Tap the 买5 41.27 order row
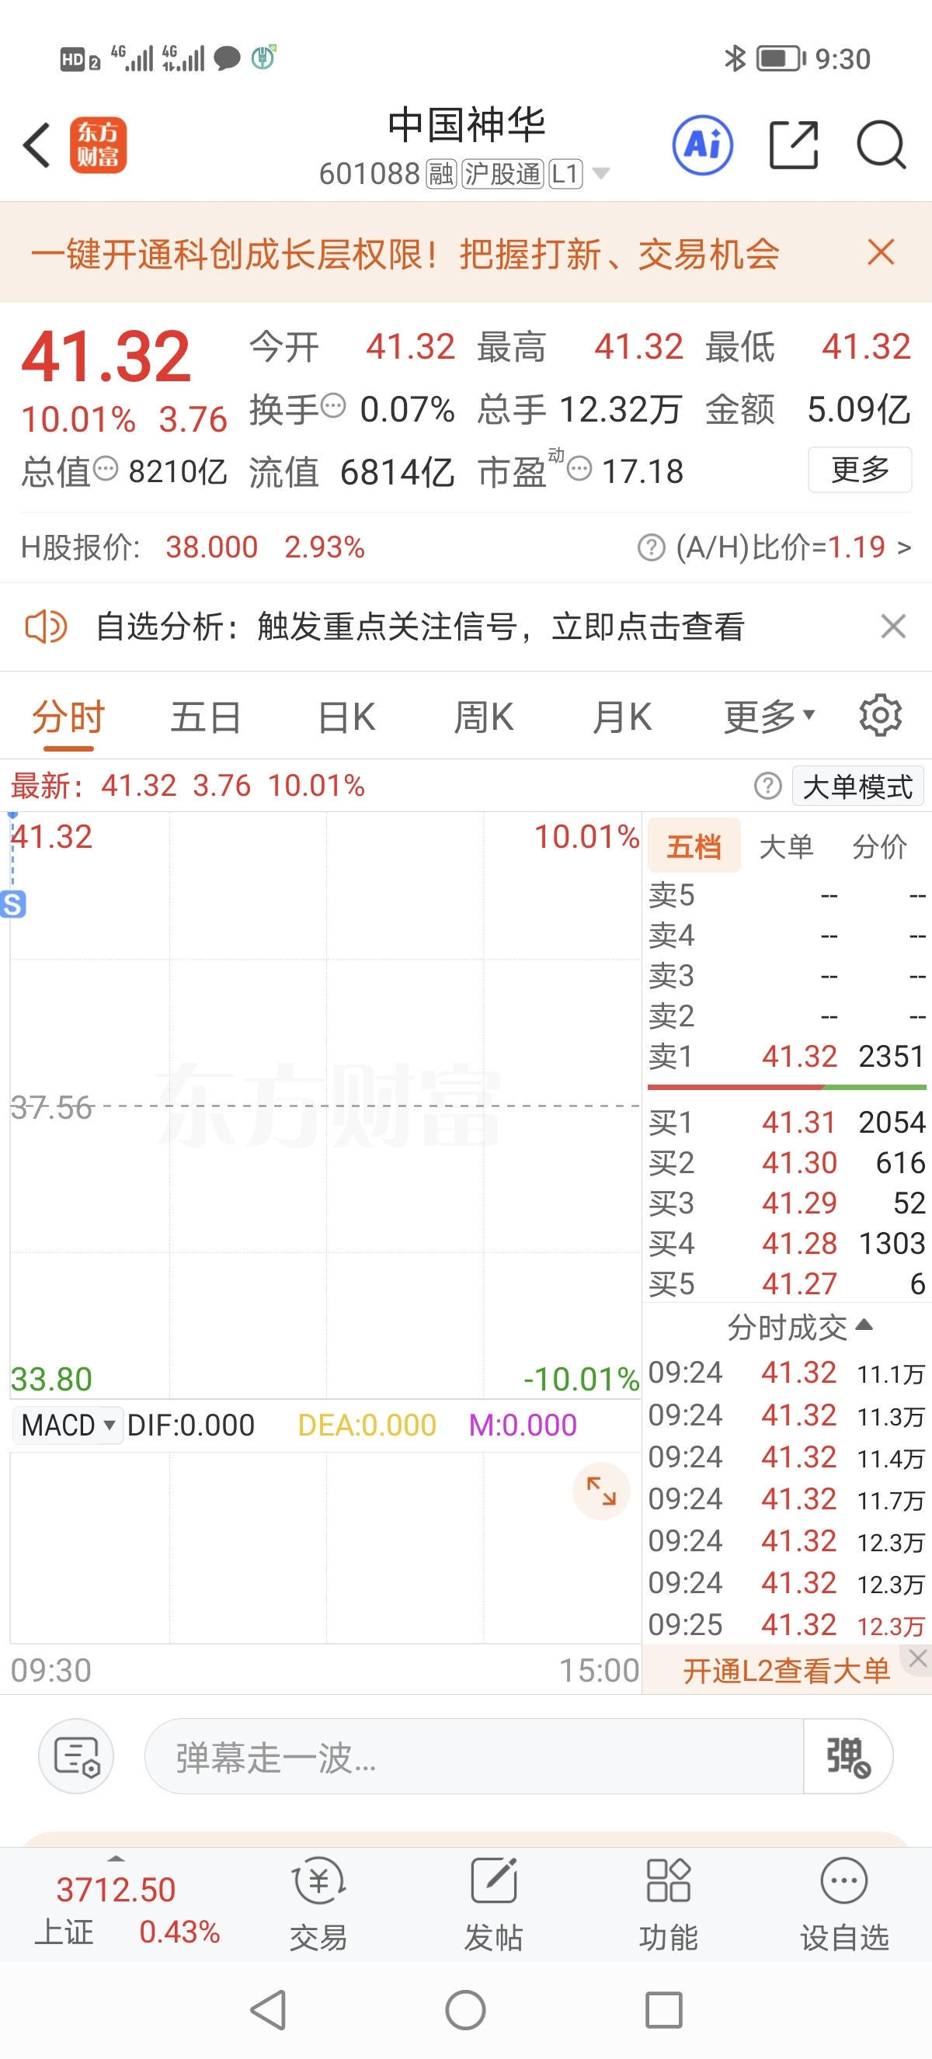Viewport: 932px width, 2059px height. click(x=787, y=1284)
